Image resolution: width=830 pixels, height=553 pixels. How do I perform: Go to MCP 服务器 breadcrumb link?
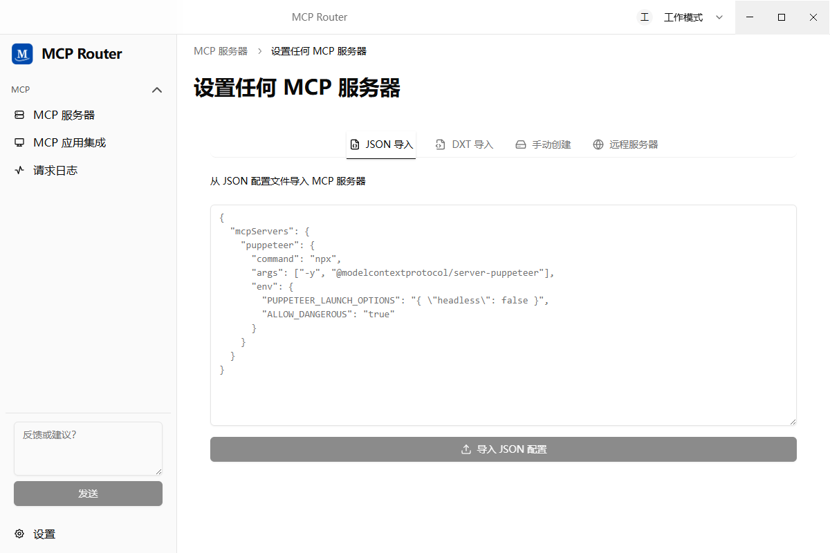[221, 51]
